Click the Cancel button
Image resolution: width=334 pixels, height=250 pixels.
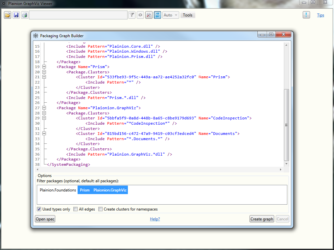[x=282, y=219]
